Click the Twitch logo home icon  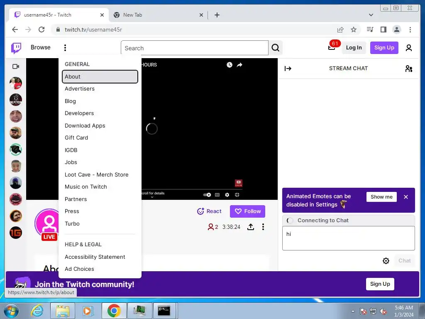[x=16, y=48]
